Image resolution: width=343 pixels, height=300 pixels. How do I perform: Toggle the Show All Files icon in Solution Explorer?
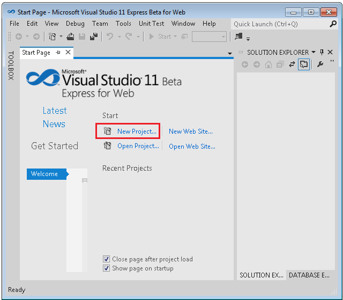point(304,64)
